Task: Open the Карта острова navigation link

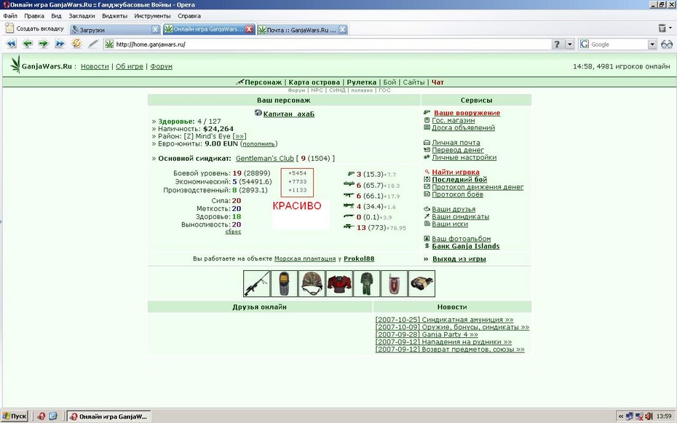Action: point(314,82)
